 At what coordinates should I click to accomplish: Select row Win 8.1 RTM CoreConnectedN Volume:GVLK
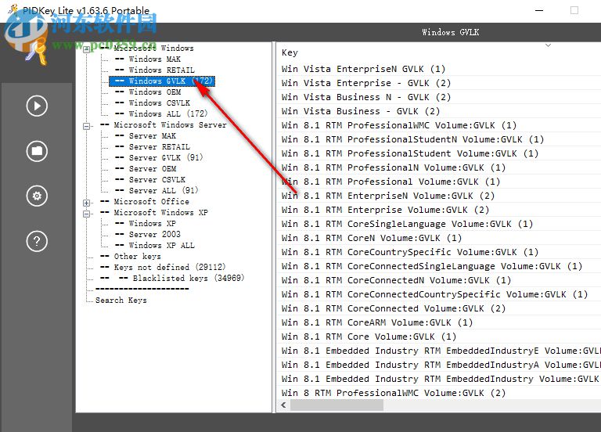coord(438,280)
